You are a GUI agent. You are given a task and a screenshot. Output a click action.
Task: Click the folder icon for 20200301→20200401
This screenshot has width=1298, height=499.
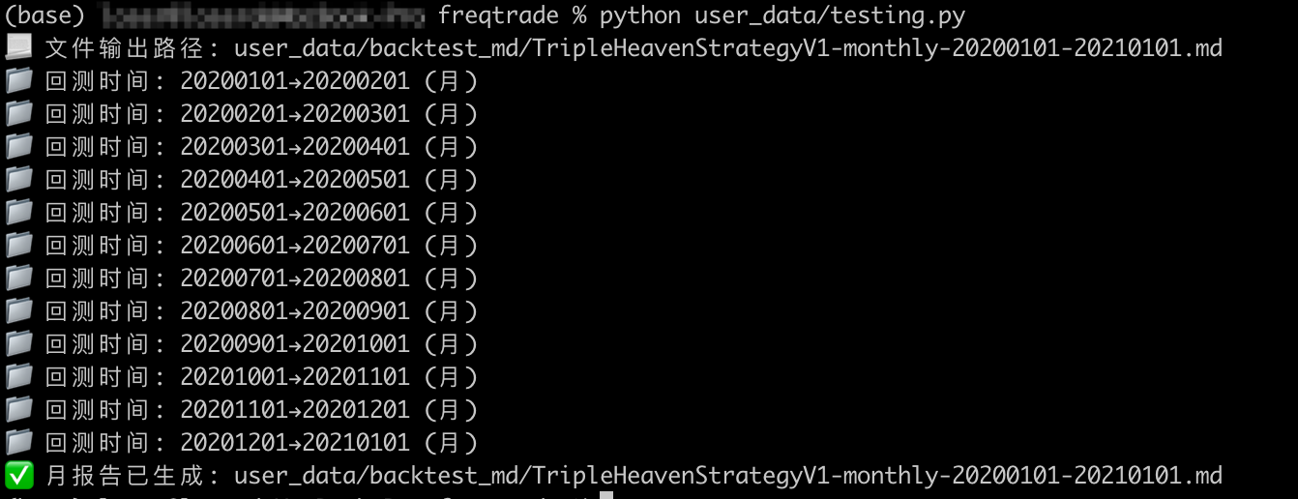tap(18, 146)
